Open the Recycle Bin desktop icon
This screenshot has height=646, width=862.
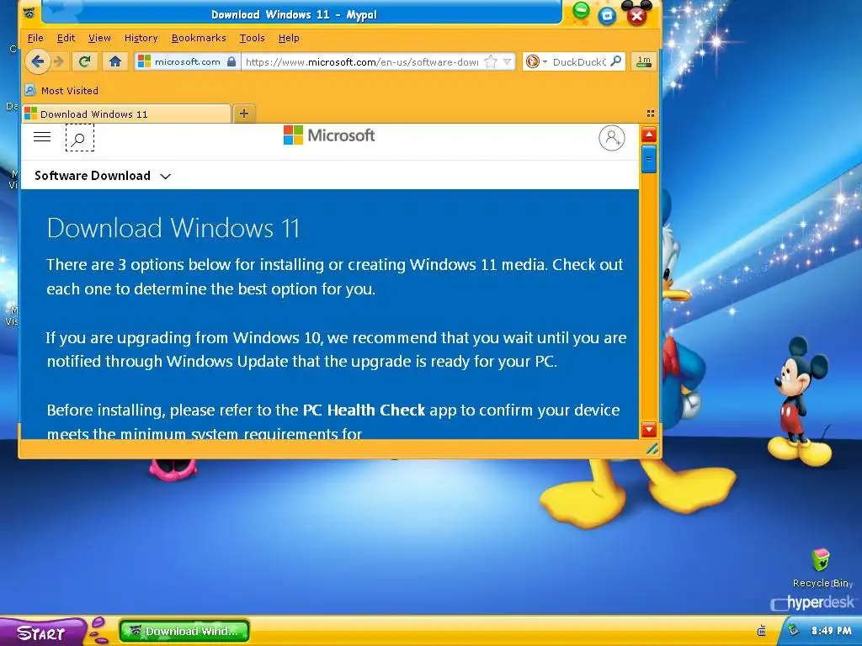pyautogui.click(x=820, y=568)
